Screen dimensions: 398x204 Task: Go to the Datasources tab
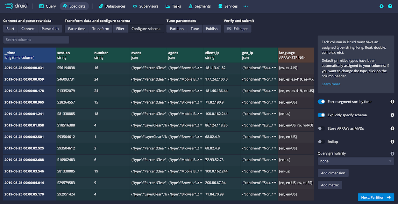coord(112,6)
